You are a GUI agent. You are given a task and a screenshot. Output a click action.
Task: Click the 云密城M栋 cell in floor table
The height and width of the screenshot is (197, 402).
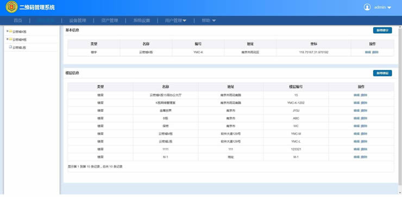click(x=165, y=134)
